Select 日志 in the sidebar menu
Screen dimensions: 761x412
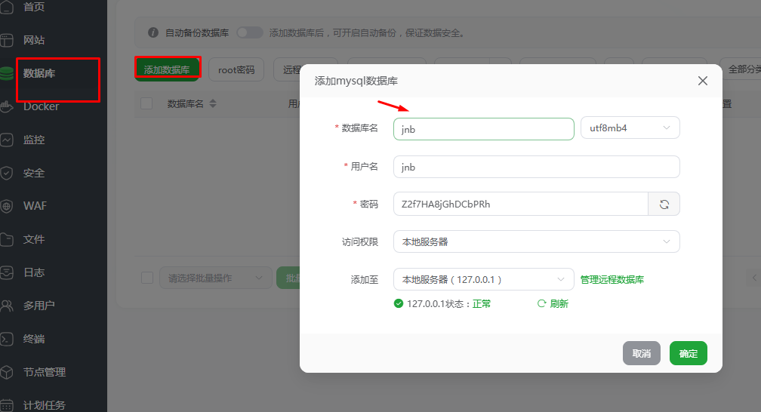coord(34,272)
